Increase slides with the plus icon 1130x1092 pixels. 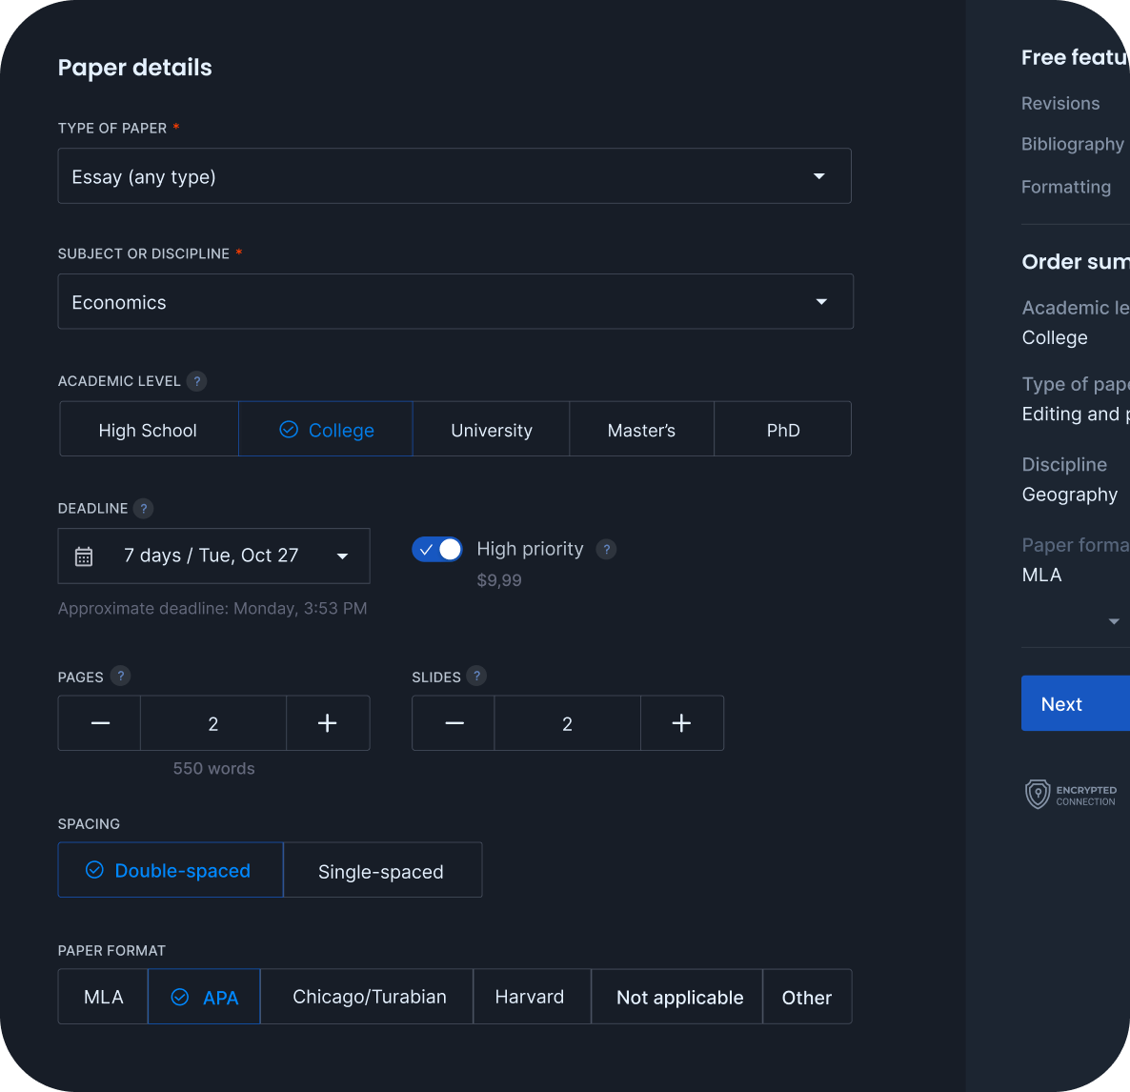click(681, 723)
